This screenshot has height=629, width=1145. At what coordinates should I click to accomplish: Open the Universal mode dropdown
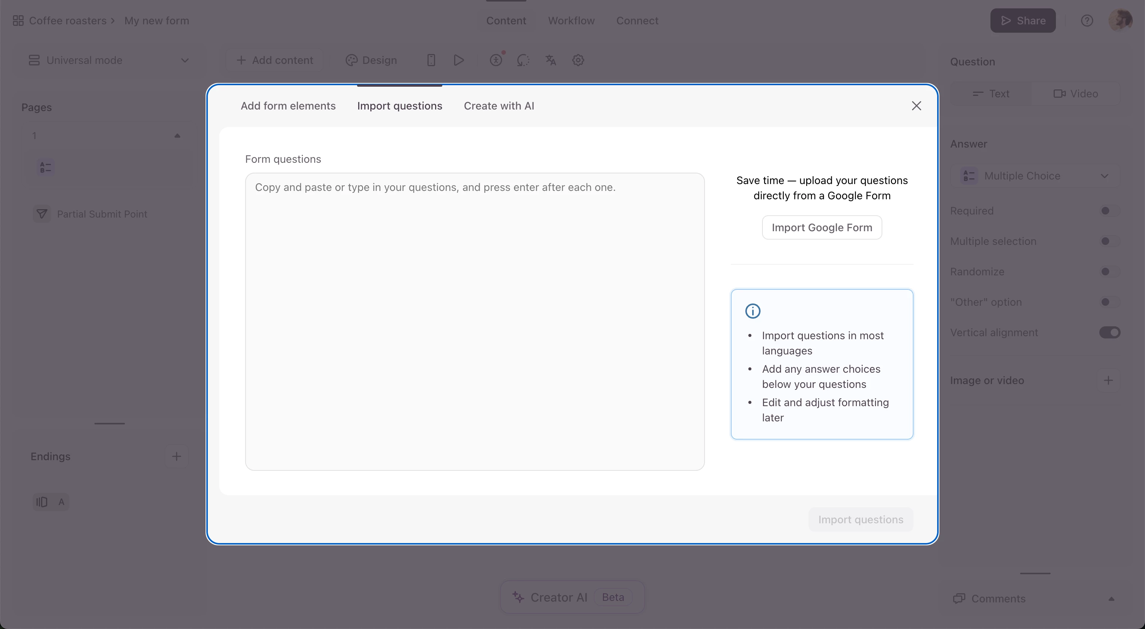click(x=109, y=60)
